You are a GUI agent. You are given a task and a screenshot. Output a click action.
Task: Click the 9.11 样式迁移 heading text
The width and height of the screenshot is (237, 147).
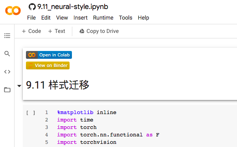tap(57, 85)
